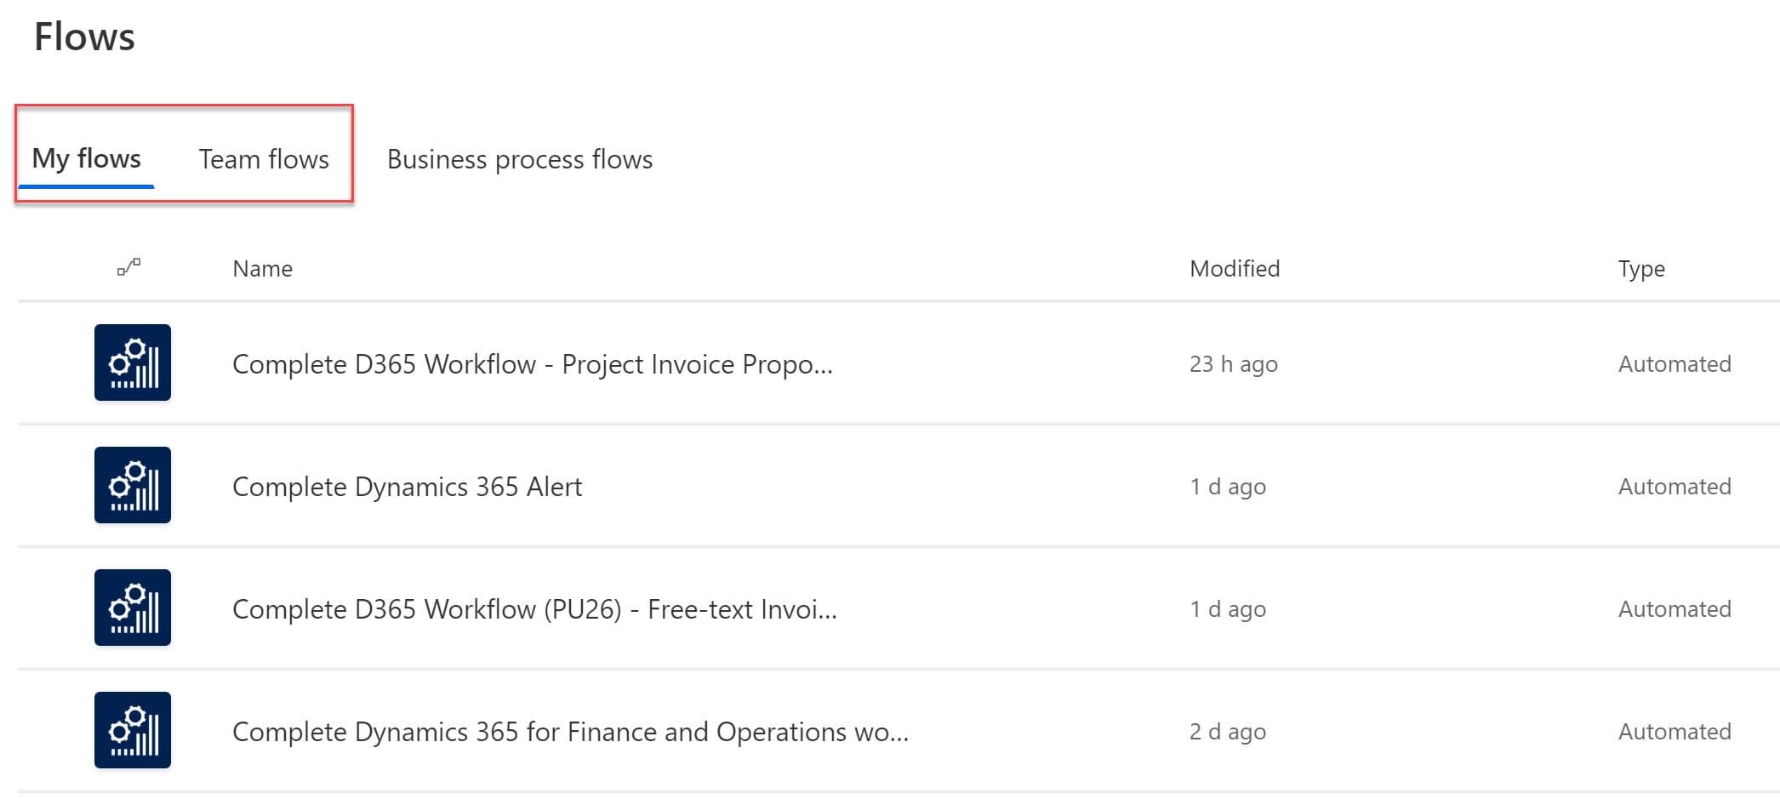Select the Business process flows tab
Image resolution: width=1780 pixels, height=799 pixels.
(519, 160)
